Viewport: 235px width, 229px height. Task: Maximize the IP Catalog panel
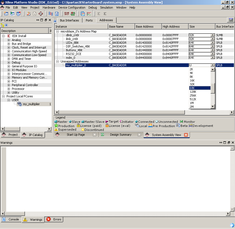tap(42, 20)
